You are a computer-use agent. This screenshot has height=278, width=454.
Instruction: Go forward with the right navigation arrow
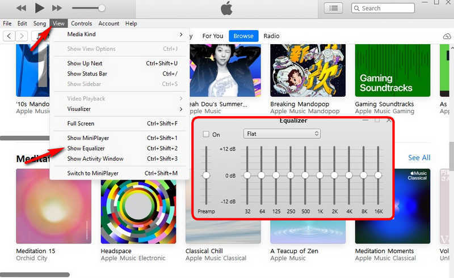22,36
